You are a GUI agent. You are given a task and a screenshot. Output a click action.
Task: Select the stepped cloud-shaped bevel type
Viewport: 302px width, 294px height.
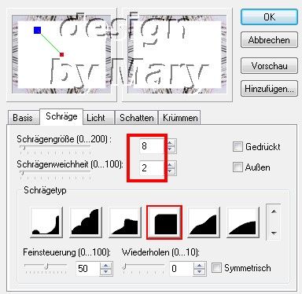click(x=86, y=222)
